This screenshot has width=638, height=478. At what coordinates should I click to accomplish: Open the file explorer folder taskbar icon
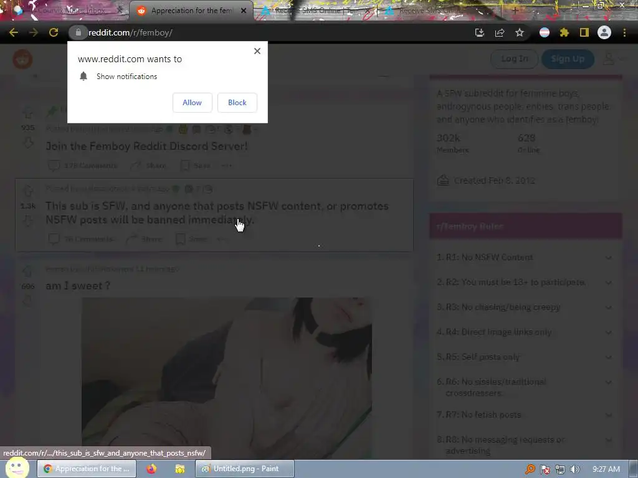[x=179, y=469]
